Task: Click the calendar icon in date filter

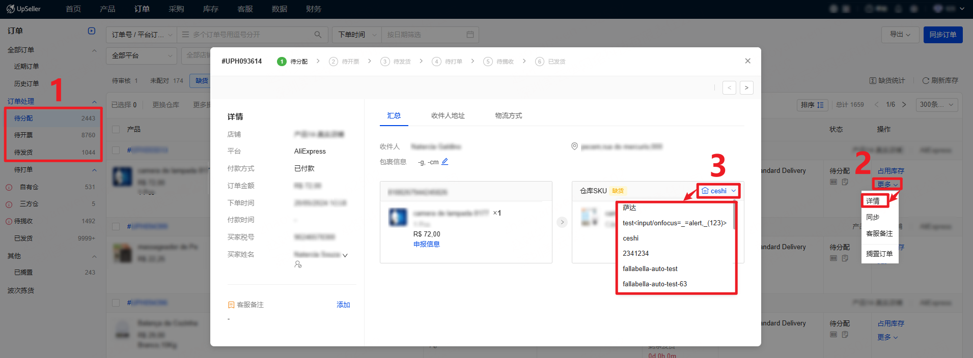Action: (x=470, y=35)
